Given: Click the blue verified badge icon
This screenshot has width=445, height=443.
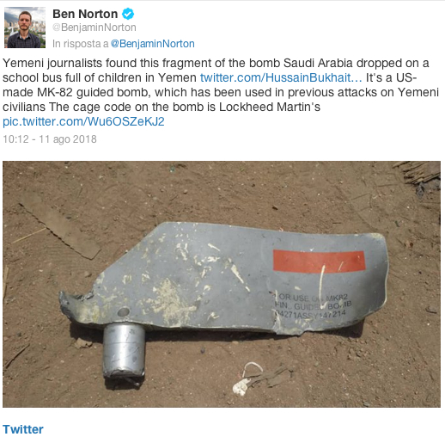Looking at the screenshot, I should click(x=128, y=14).
